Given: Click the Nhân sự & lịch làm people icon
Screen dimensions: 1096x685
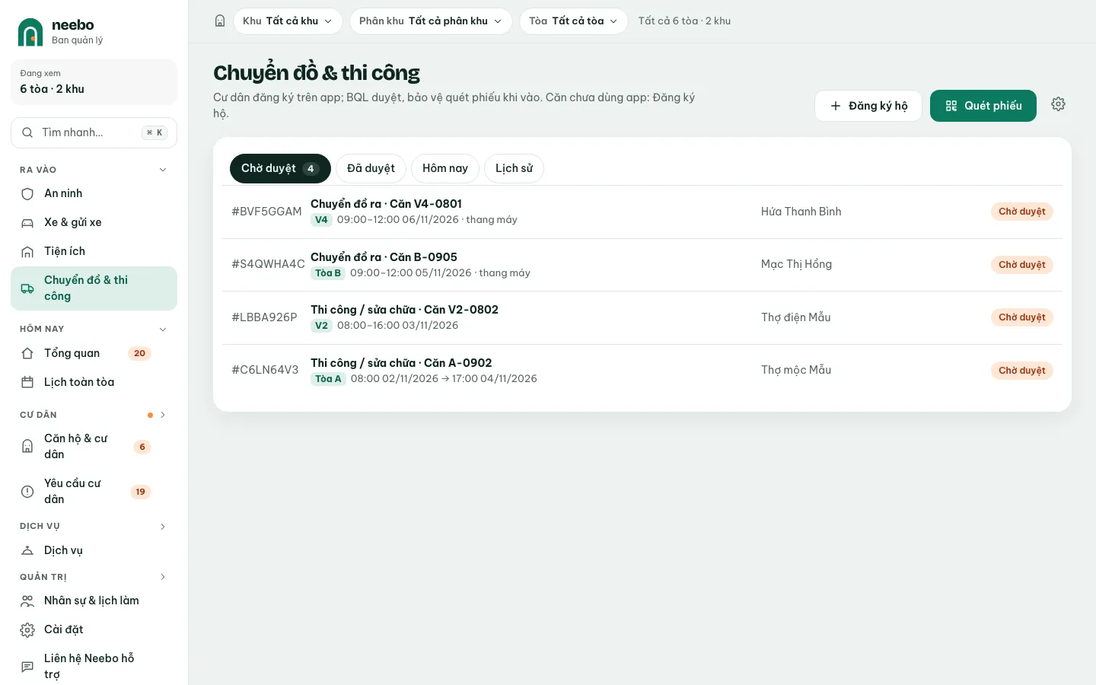Looking at the screenshot, I should (x=27, y=601).
